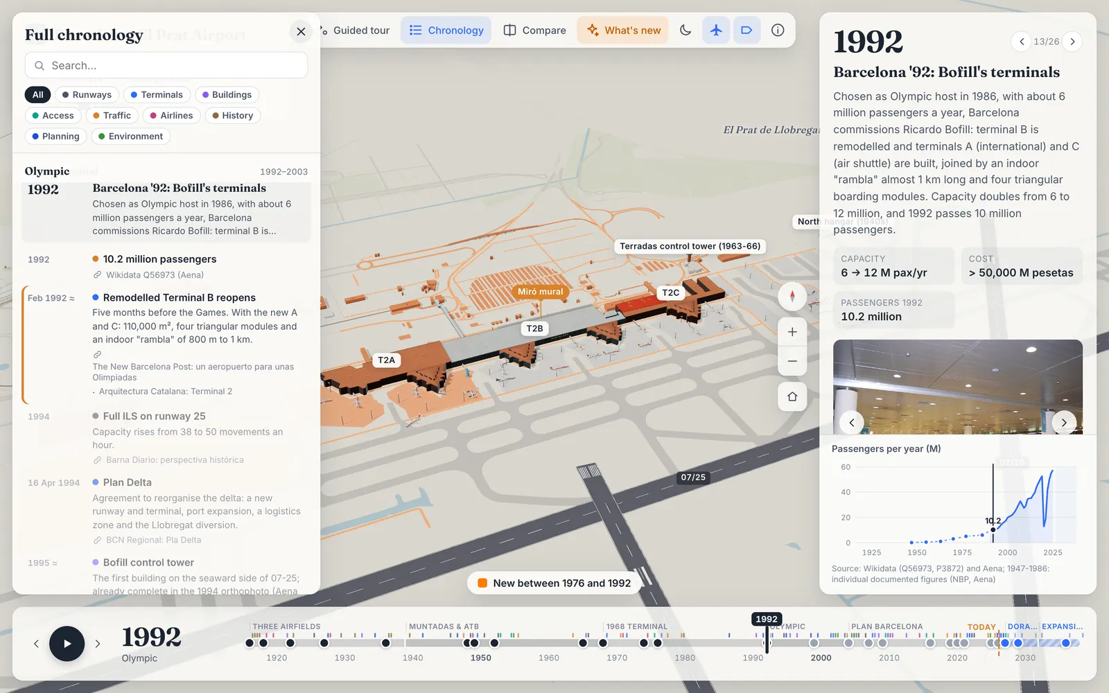
Task: Go to next event in detail panel
Action: coord(1072,42)
